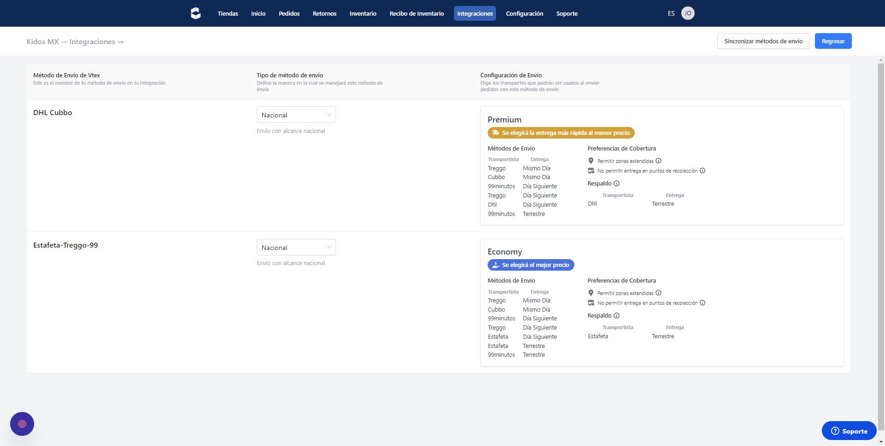Click the Cubbo logo in the navbar
The width and height of the screenshot is (885, 446).
(195, 13)
